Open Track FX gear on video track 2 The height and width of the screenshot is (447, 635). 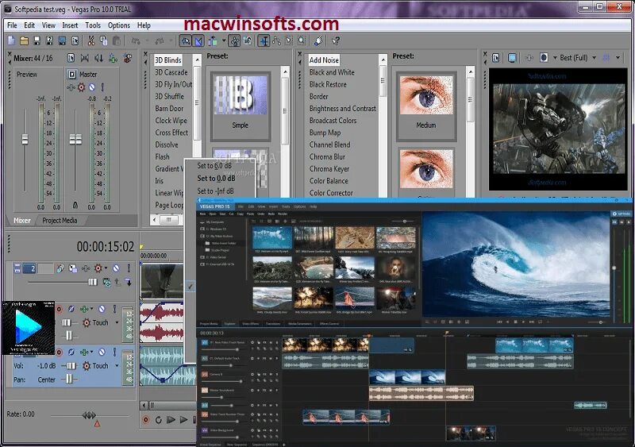tap(98, 268)
